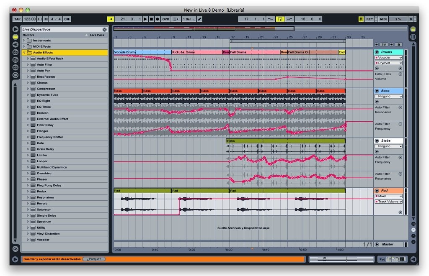Fold the Drums track triangle
This screenshot has width=429, height=276.
[x=377, y=52]
